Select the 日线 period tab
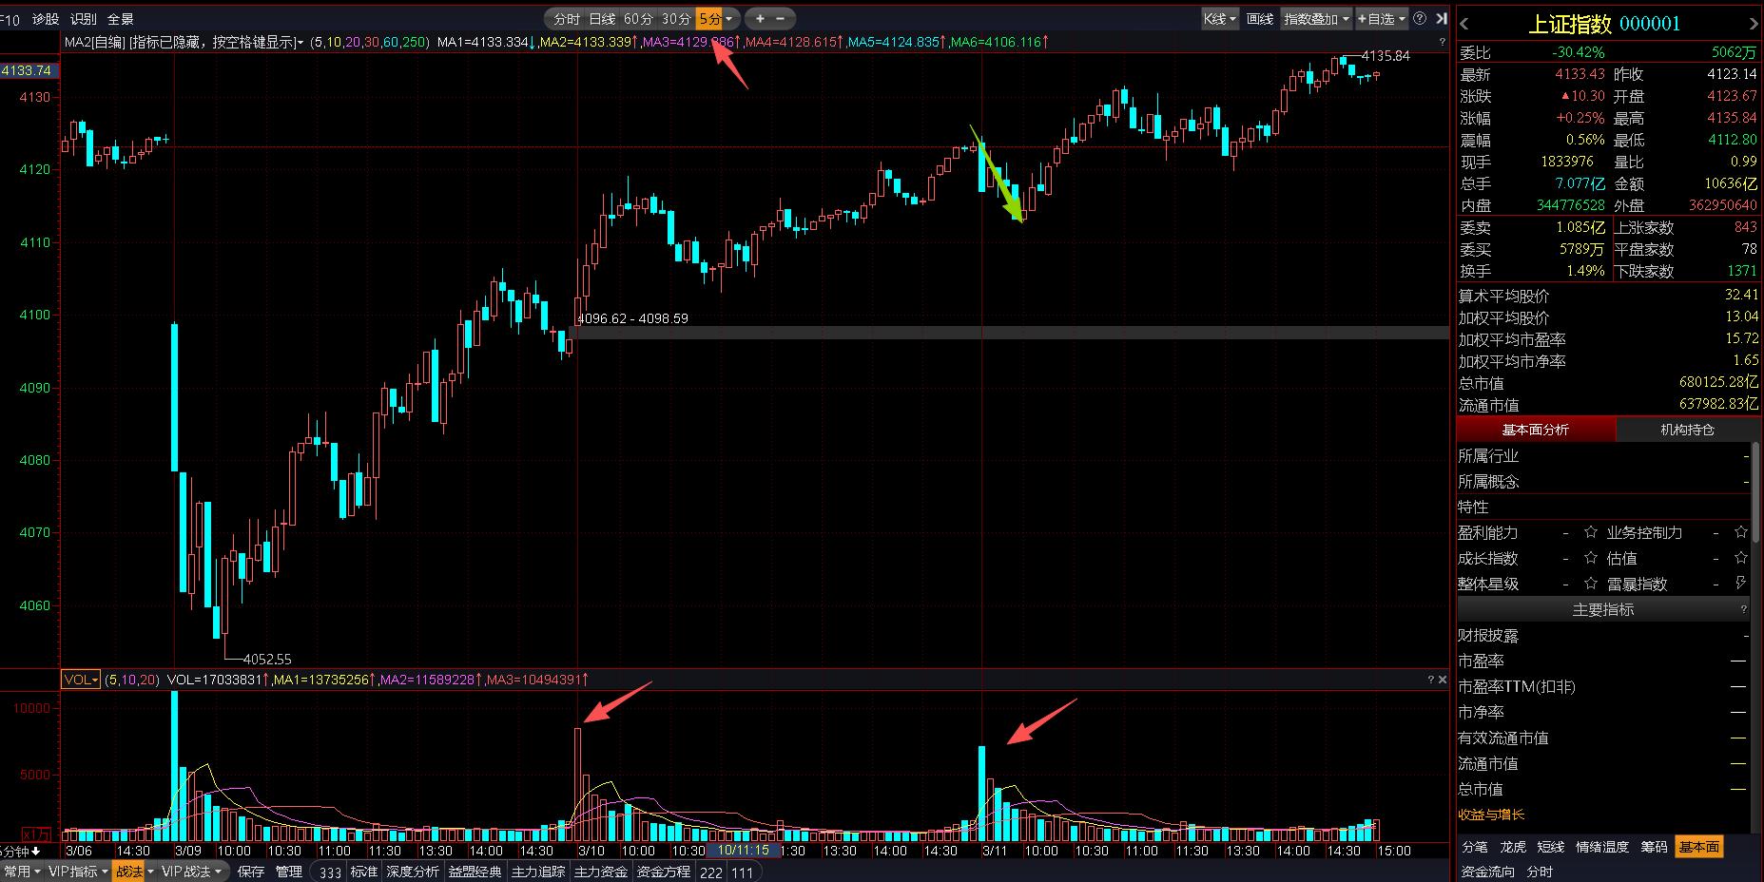The width and height of the screenshot is (1764, 882). (x=602, y=19)
